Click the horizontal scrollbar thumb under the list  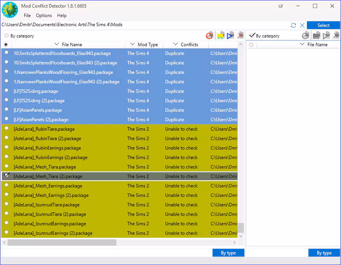coord(62,242)
